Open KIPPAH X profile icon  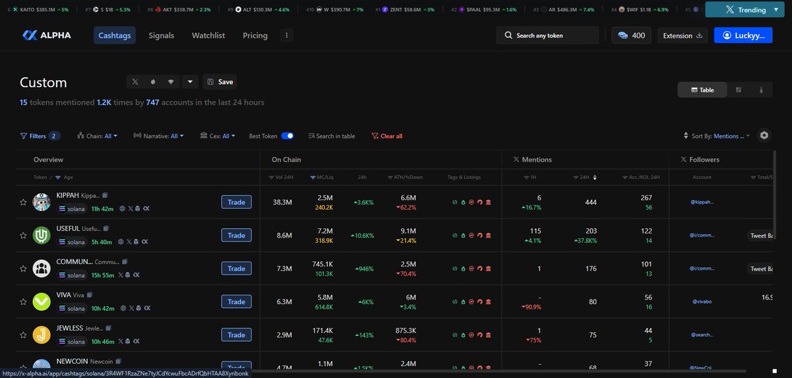click(131, 209)
